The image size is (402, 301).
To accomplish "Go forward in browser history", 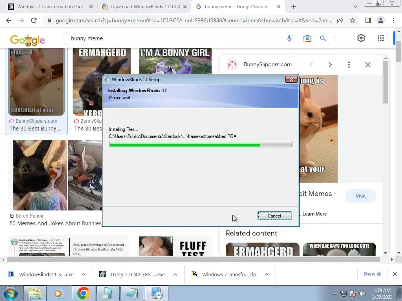I will [x=21, y=20].
